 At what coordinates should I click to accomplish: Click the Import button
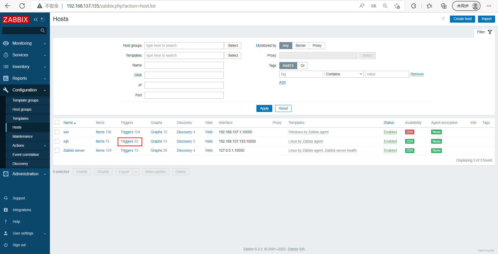click(486, 19)
